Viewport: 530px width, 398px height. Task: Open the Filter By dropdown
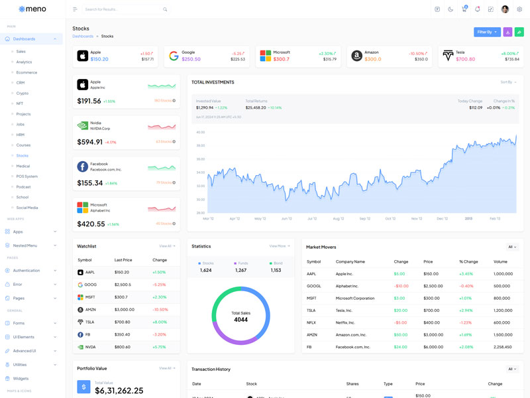point(487,32)
